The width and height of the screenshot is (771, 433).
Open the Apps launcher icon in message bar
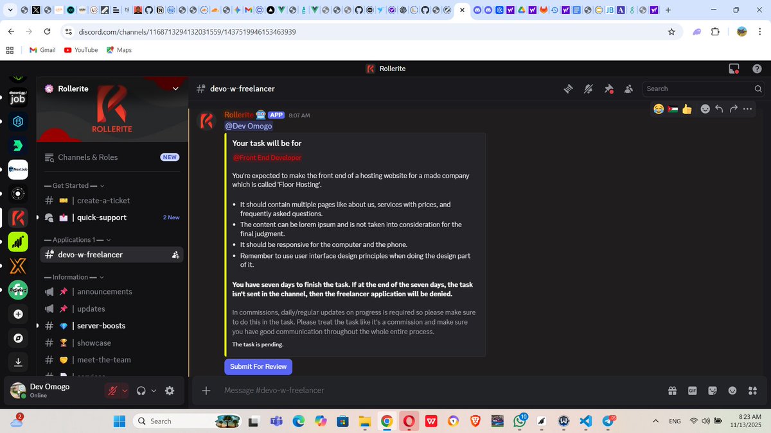753,390
